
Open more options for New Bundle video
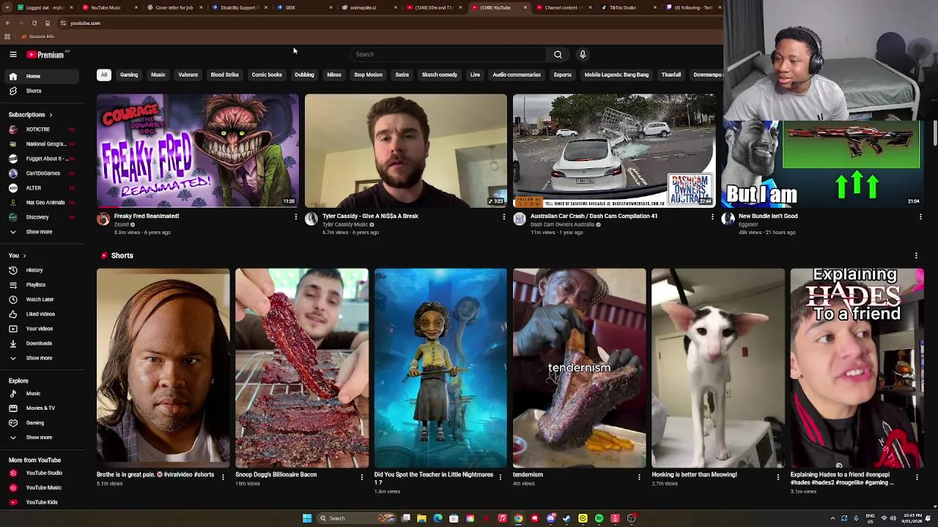920,217
